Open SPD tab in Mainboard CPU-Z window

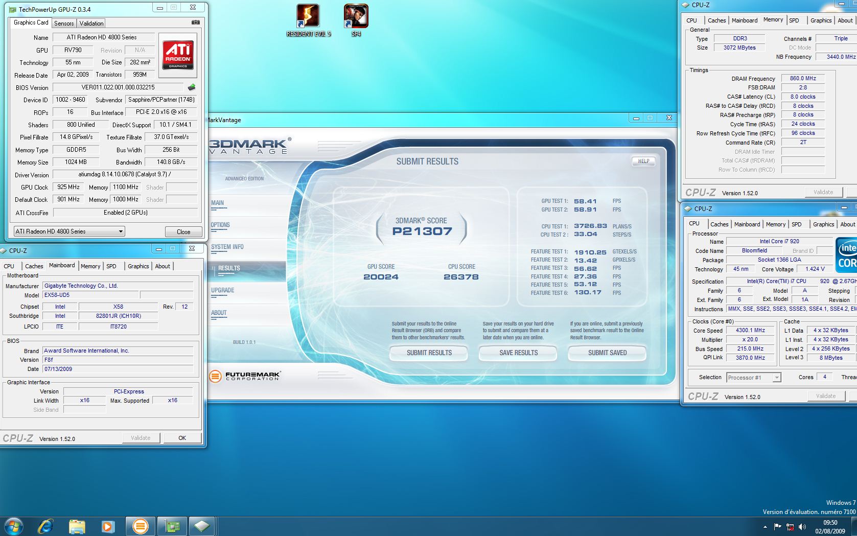(111, 266)
